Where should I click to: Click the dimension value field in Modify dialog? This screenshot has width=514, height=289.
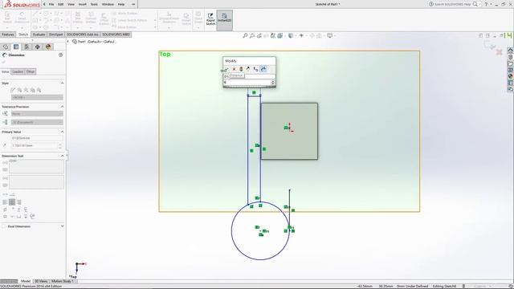click(247, 82)
